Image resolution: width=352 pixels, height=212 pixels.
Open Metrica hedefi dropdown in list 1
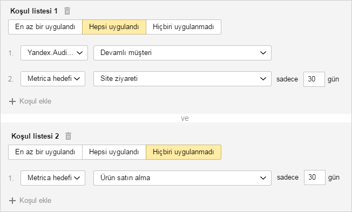click(x=53, y=79)
